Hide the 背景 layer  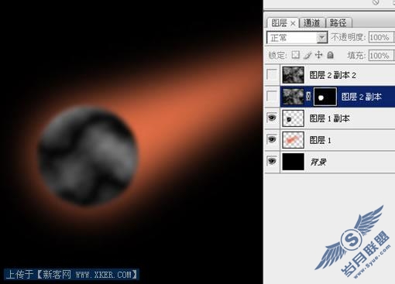[x=272, y=161]
